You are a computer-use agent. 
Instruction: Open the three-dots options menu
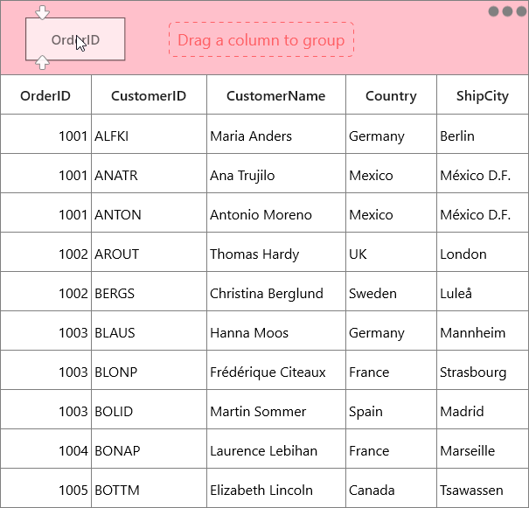coord(507,11)
